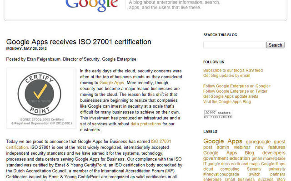Screen dimensions: 291x181
Task: Select the 'partners' label
Action: [278, 174]
